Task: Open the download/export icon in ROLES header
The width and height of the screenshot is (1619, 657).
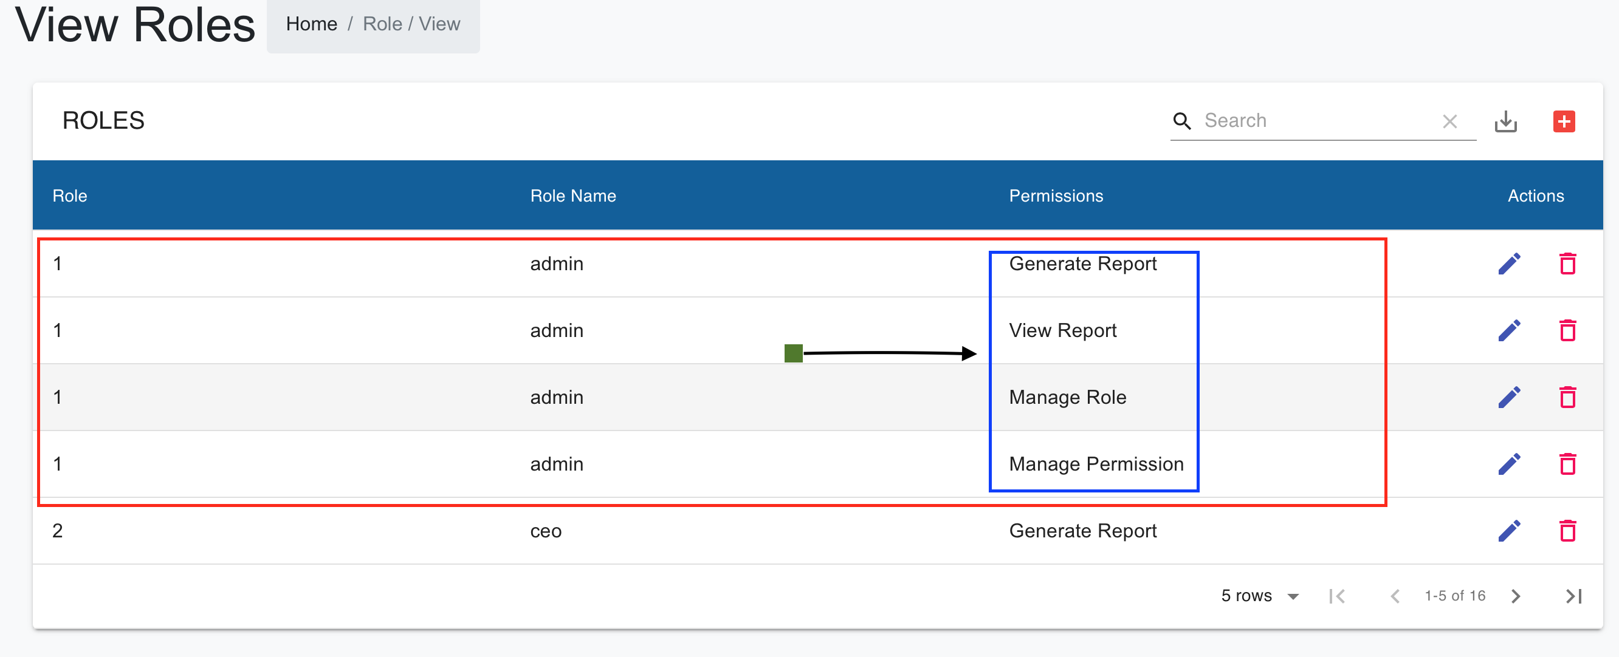Action: point(1506,121)
